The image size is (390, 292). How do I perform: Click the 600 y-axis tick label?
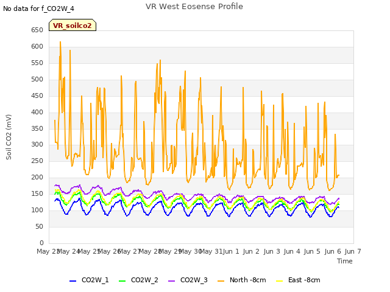[x=37, y=46]
